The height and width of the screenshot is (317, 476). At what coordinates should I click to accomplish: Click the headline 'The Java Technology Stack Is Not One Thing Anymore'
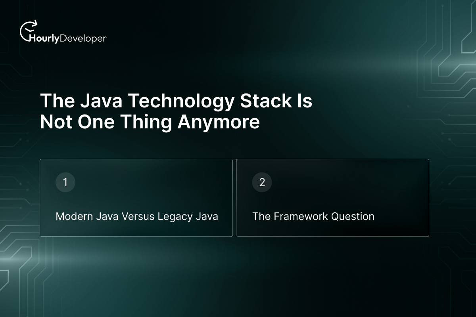pyautogui.click(x=176, y=111)
